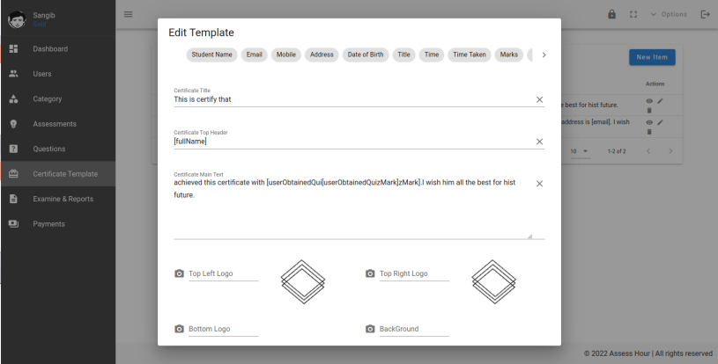View the first template with eye icon

pyautogui.click(x=649, y=100)
